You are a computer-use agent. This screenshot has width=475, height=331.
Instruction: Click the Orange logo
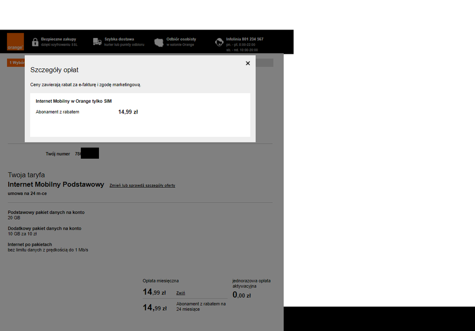pyautogui.click(x=15, y=42)
